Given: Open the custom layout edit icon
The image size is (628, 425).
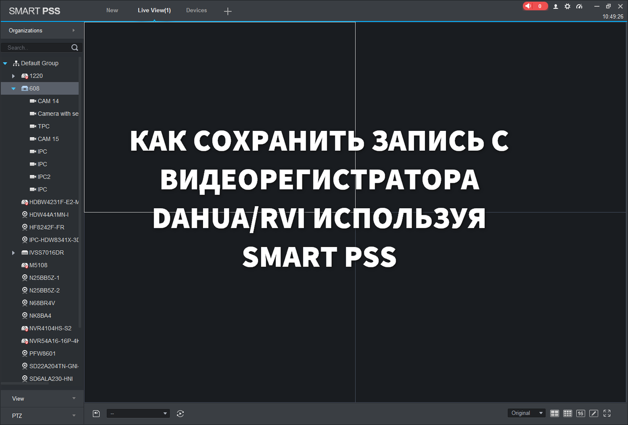Looking at the screenshot, I should coord(593,413).
